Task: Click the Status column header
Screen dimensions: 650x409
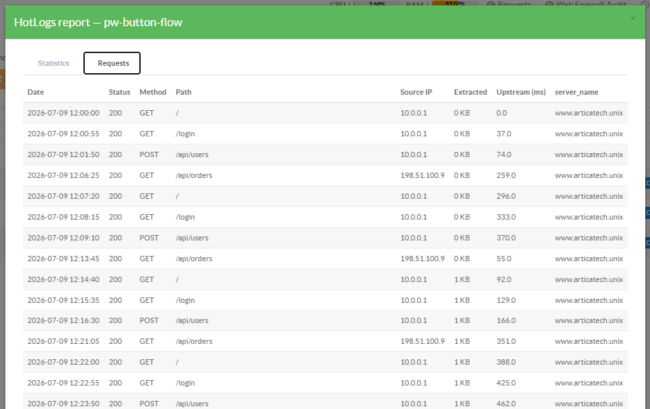Action: point(119,92)
